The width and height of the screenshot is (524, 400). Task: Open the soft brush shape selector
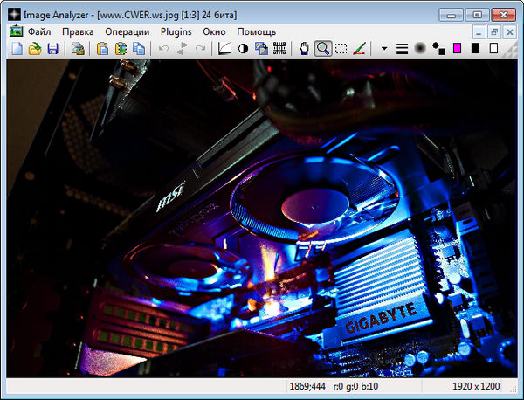(x=420, y=49)
